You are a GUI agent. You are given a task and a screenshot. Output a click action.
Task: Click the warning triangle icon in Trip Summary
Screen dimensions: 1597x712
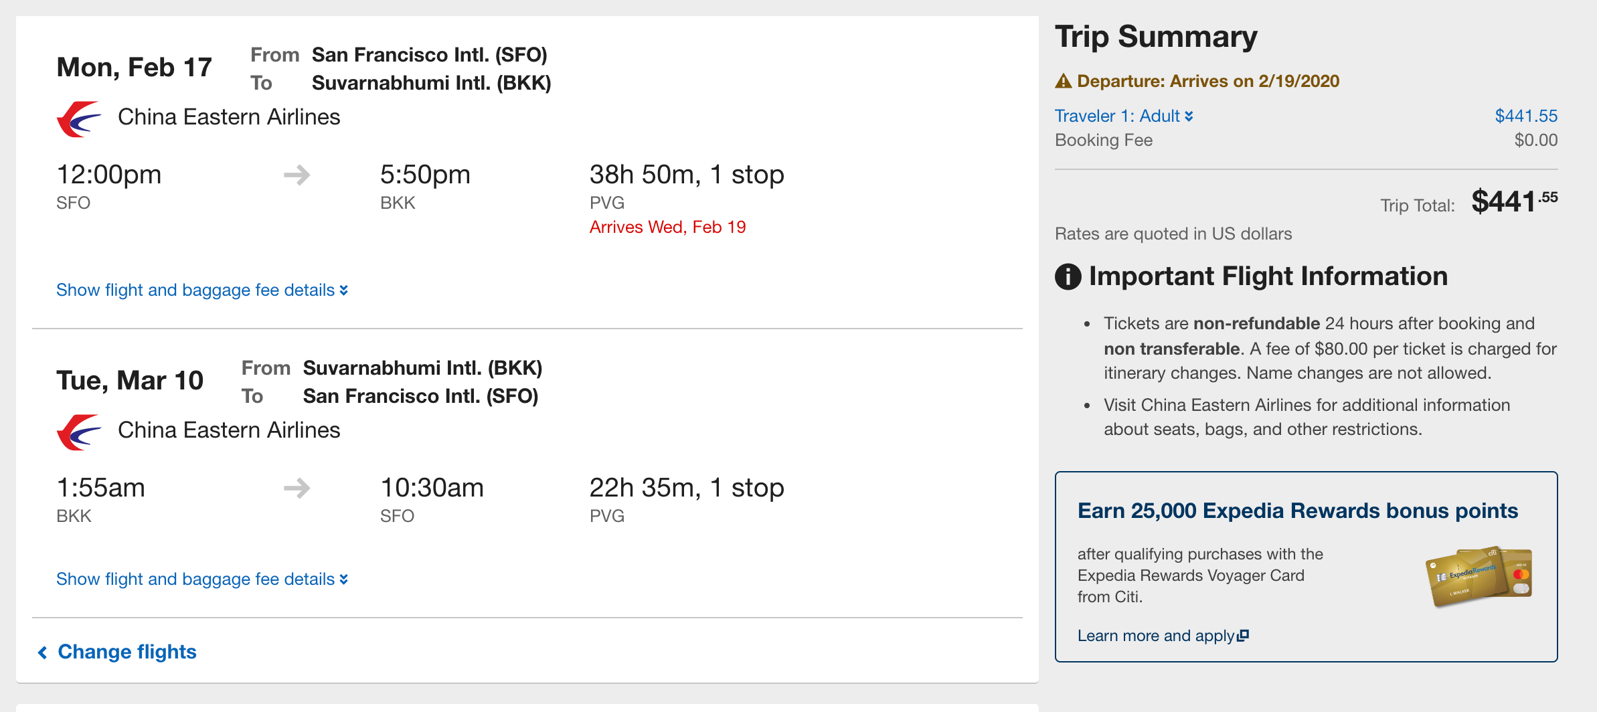point(1064,82)
